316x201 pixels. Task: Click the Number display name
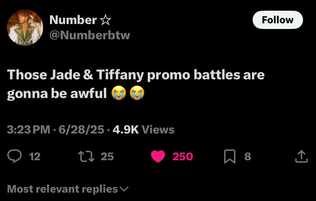73,20
